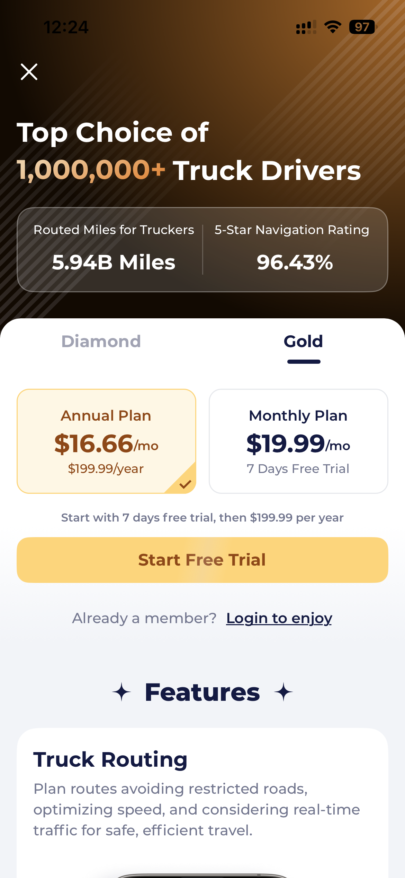This screenshot has height=878, width=405.
Task: Tap the Features section heading
Action: click(202, 692)
